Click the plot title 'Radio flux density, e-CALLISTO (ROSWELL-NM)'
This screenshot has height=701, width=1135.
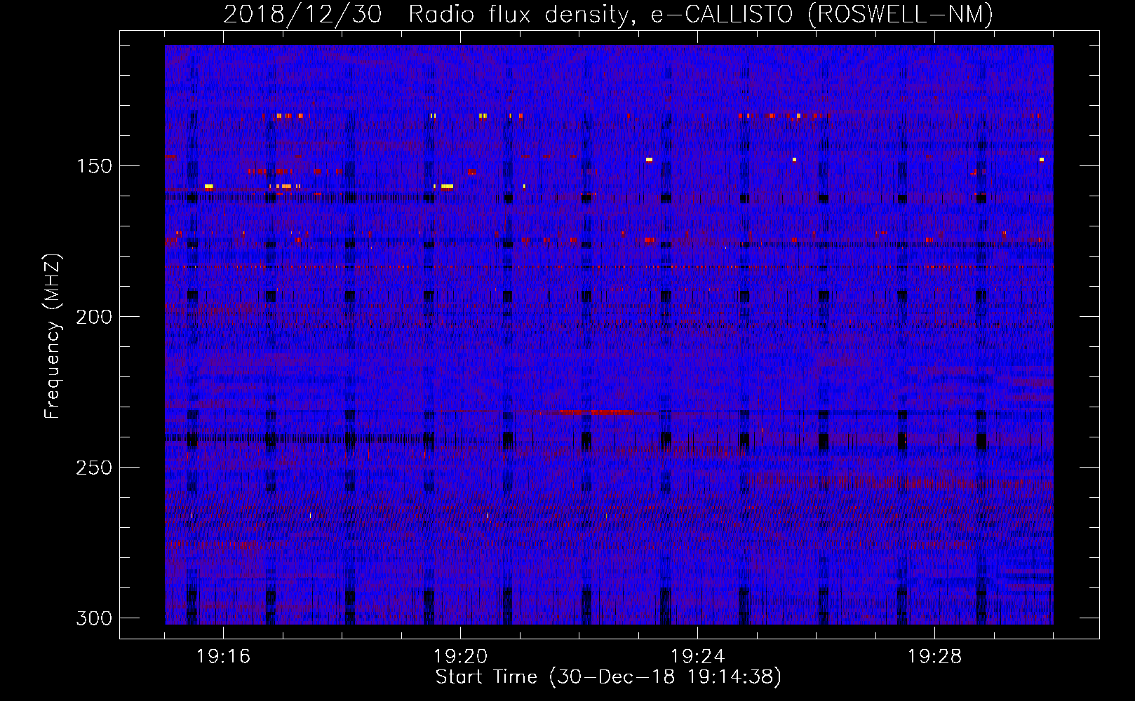[x=701, y=15]
